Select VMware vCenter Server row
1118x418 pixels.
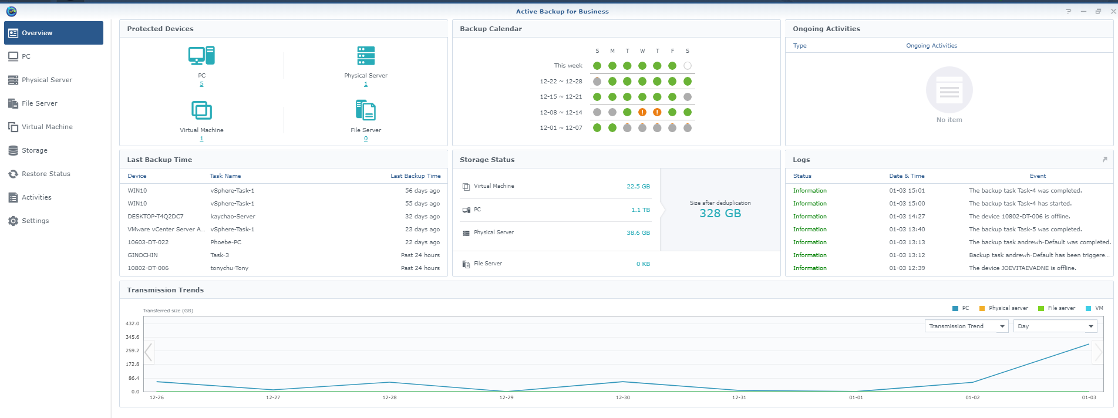tap(284, 230)
